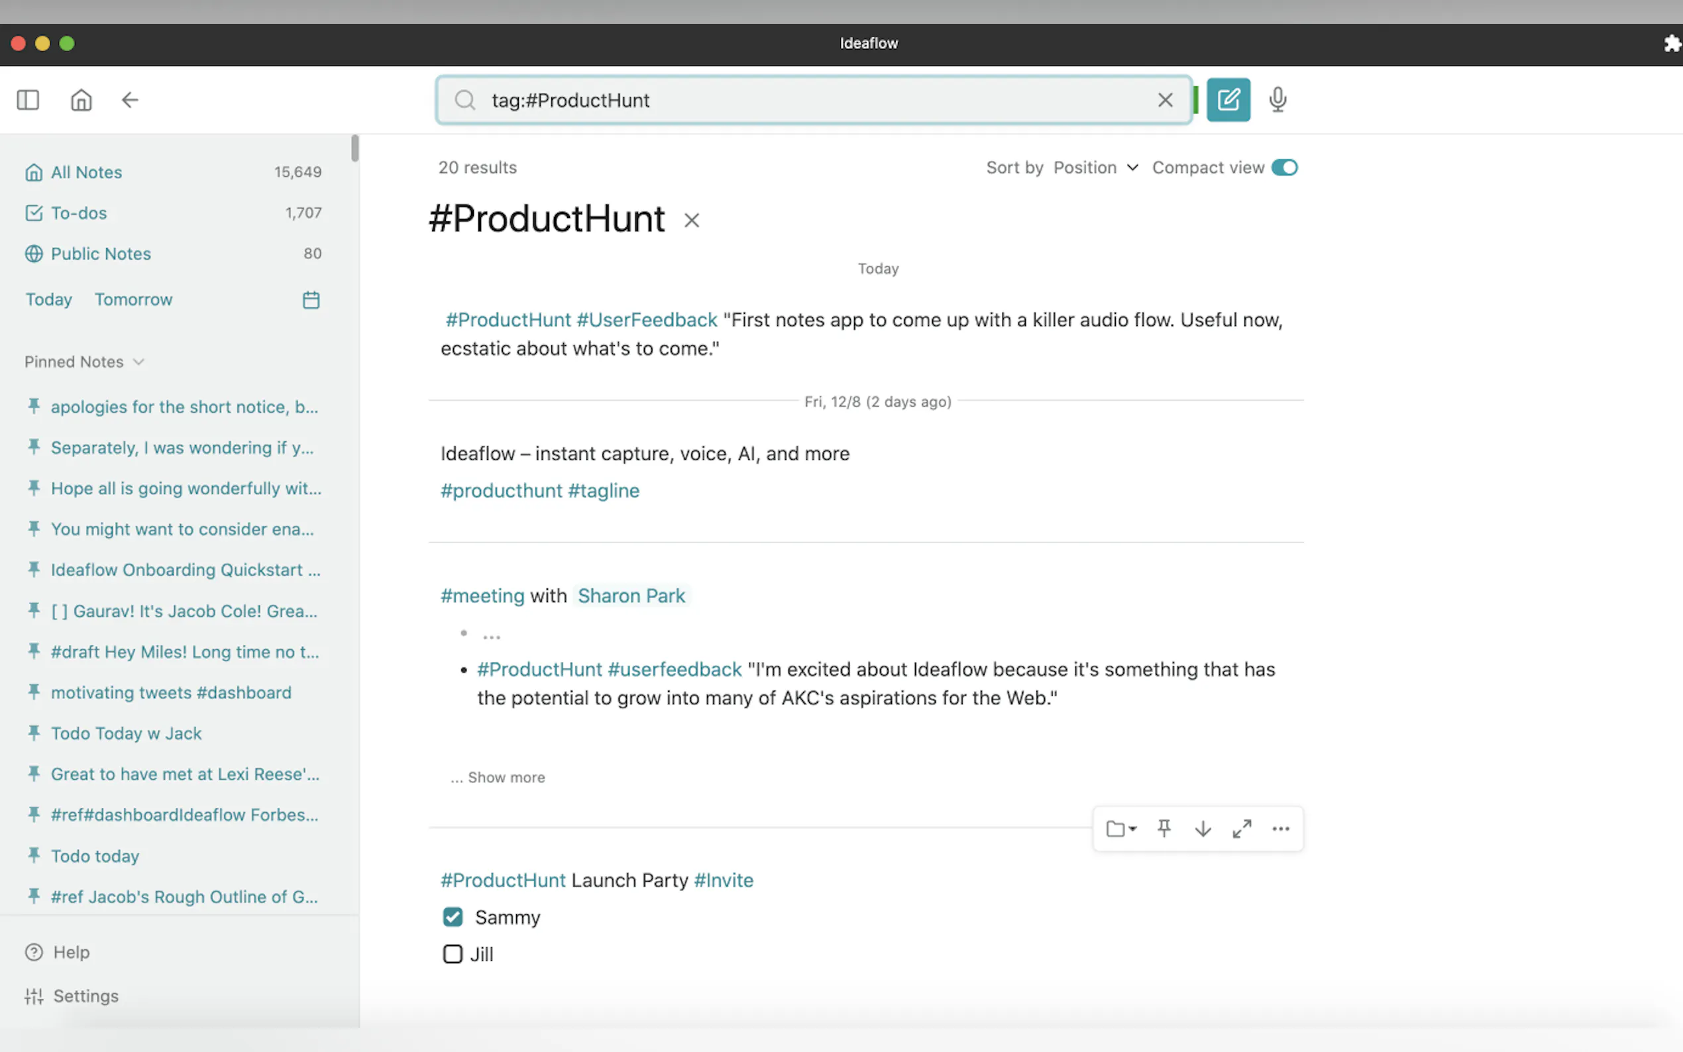Viewport: 1683px width, 1052px height.
Task: Open the extensions puzzle icon
Action: [x=1672, y=44]
